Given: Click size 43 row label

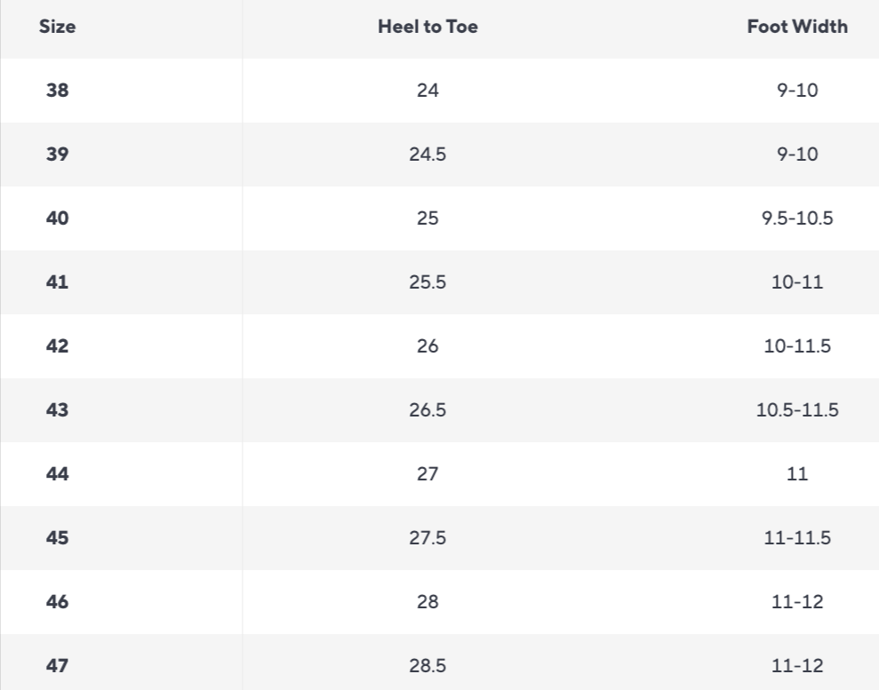Looking at the screenshot, I should (58, 410).
